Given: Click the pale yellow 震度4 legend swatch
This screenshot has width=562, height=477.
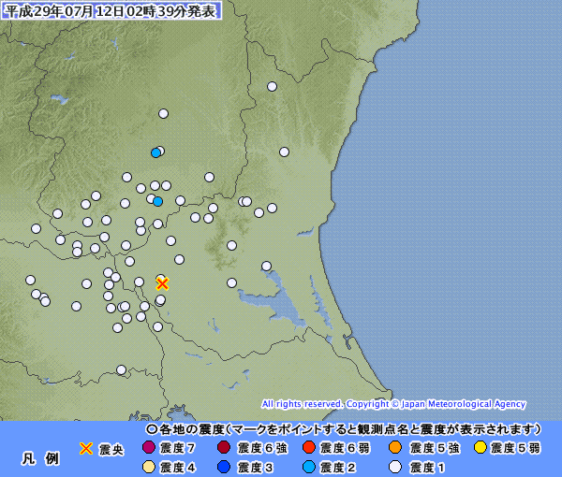Looking at the screenshot, I should pyautogui.click(x=149, y=467).
